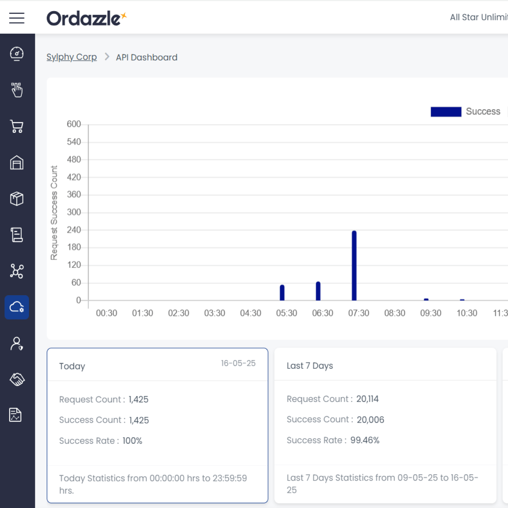Click the Success legend color box
This screenshot has height=508, width=508.
(x=446, y=112)
